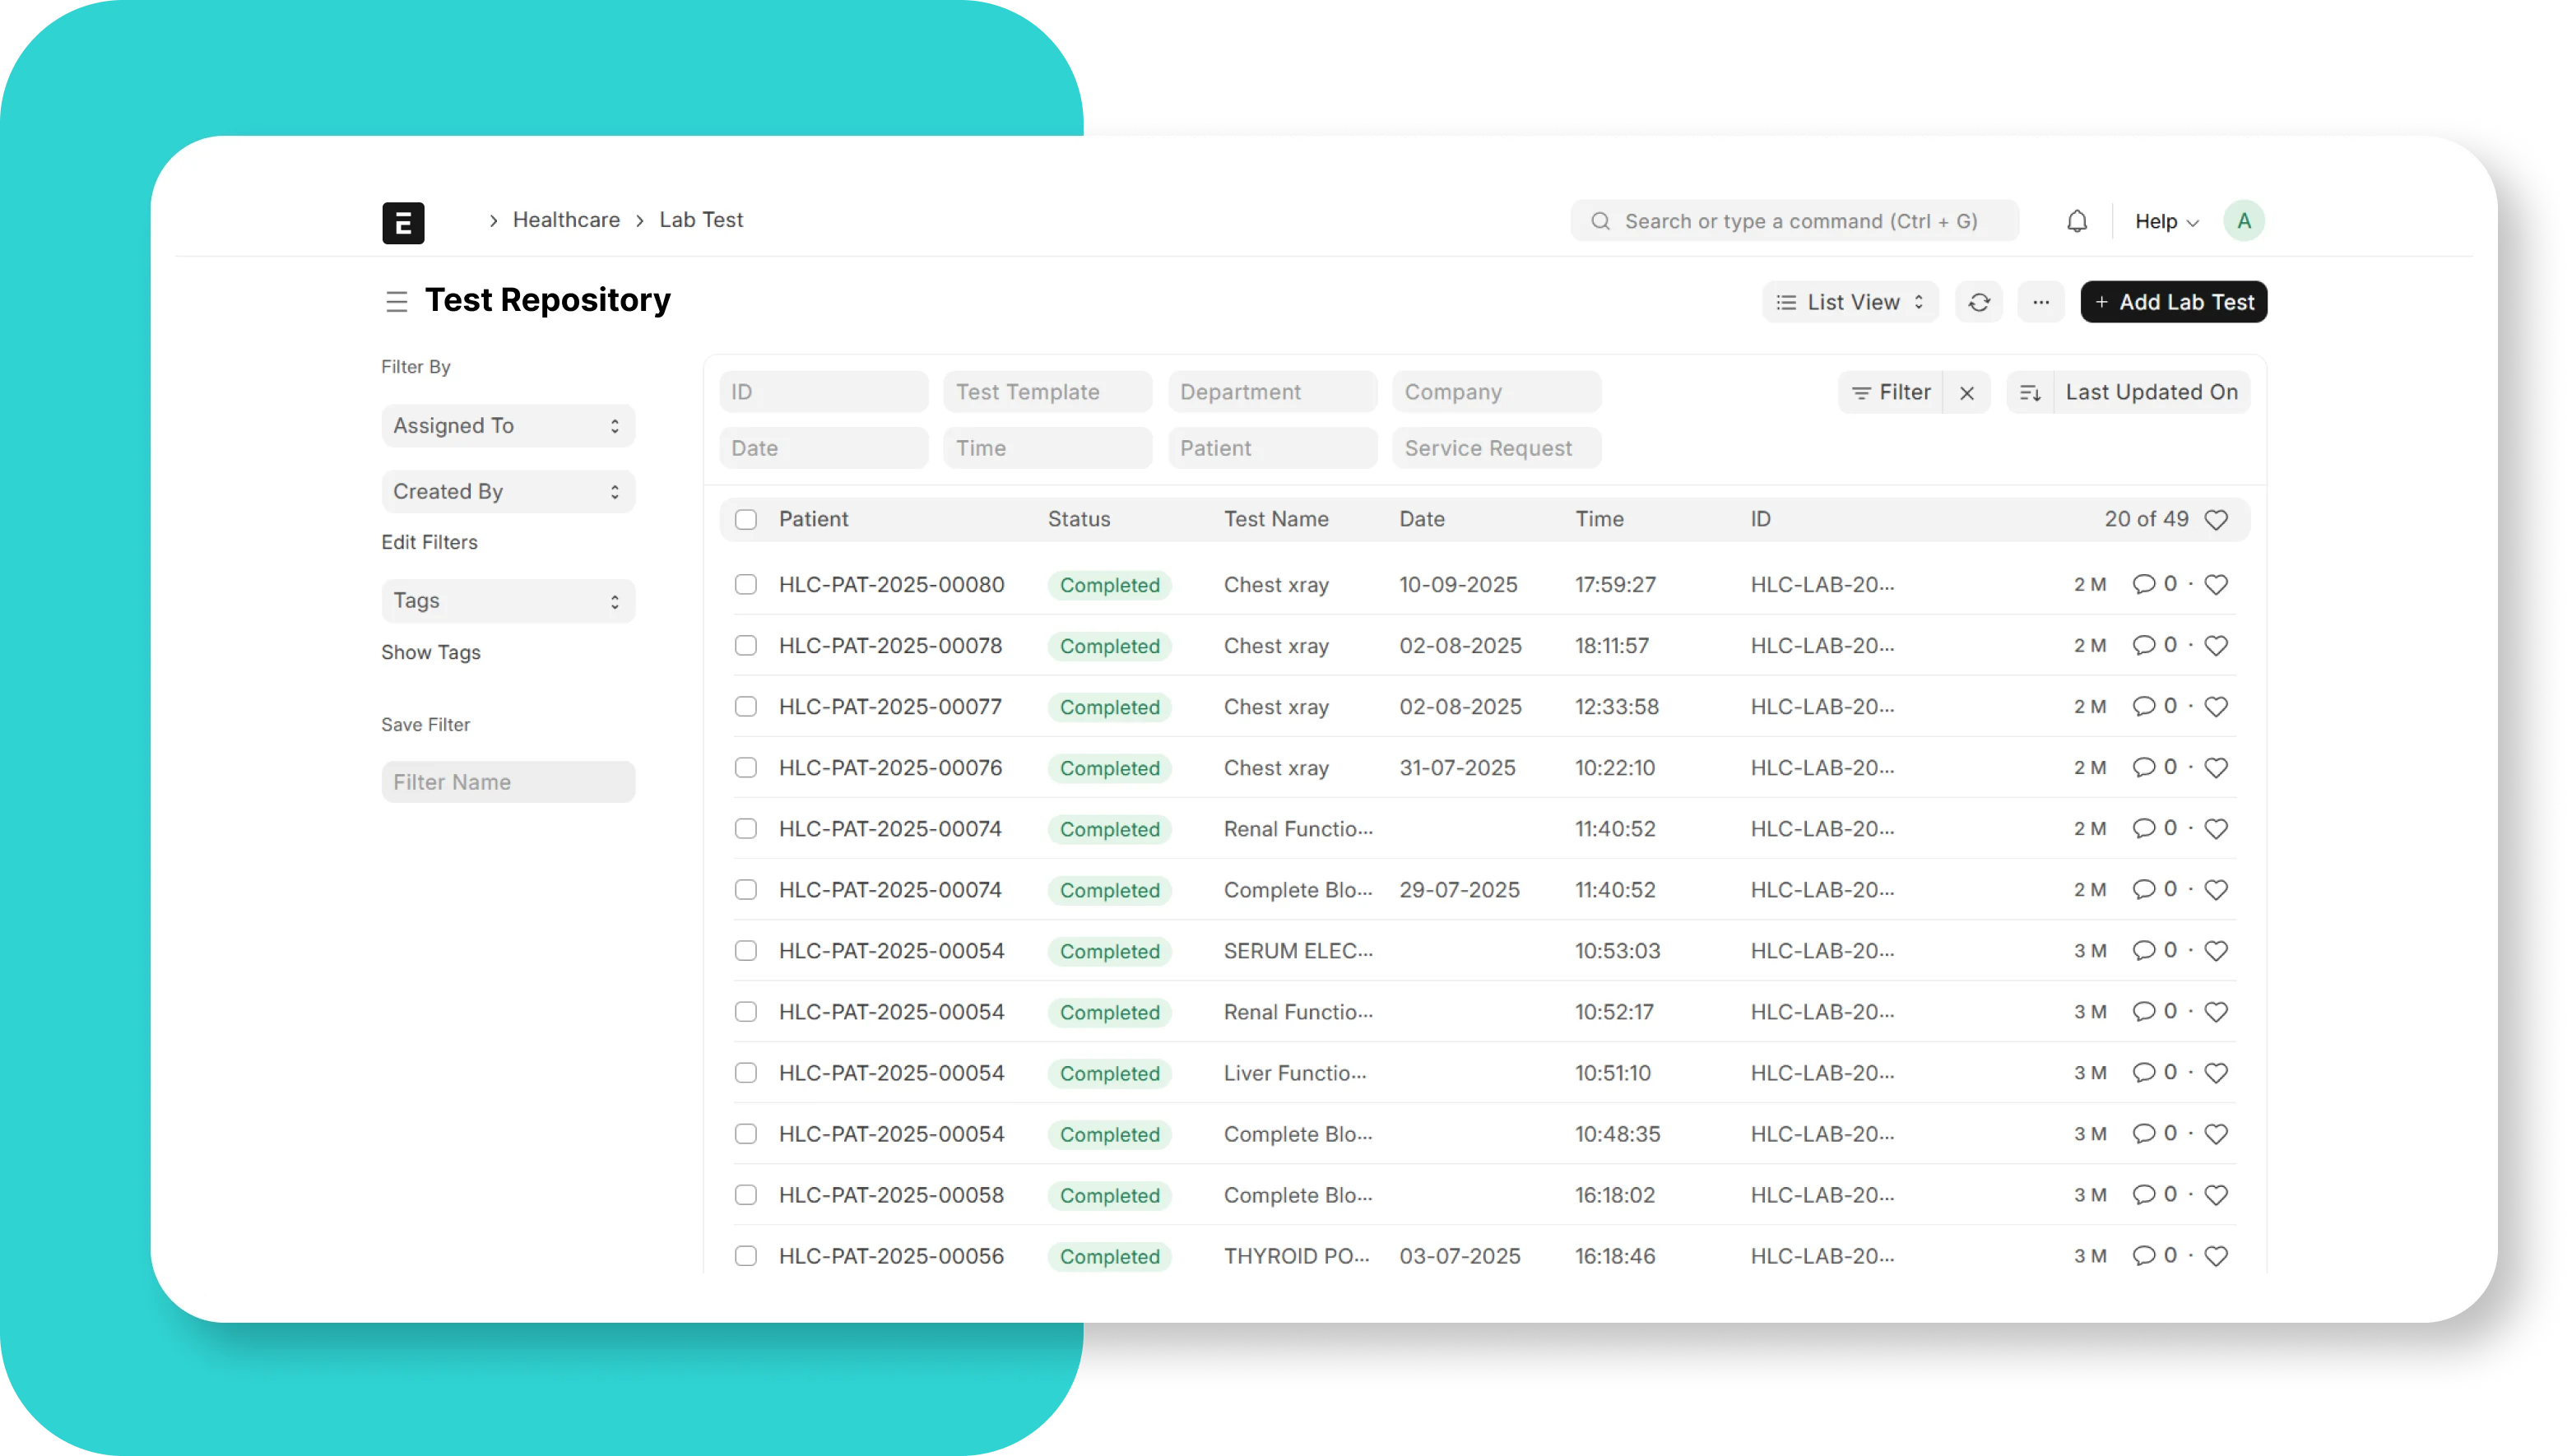Click the Edit Filters link
This screenshot has height=1456, width=2572.
click(x=429, y=542)
